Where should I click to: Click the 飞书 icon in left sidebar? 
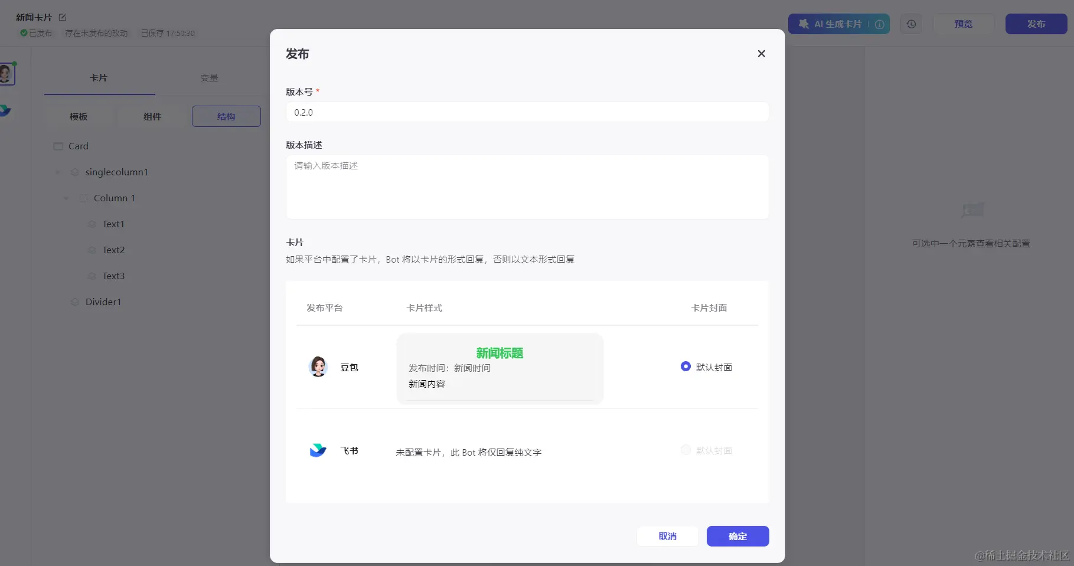point(5,110)
